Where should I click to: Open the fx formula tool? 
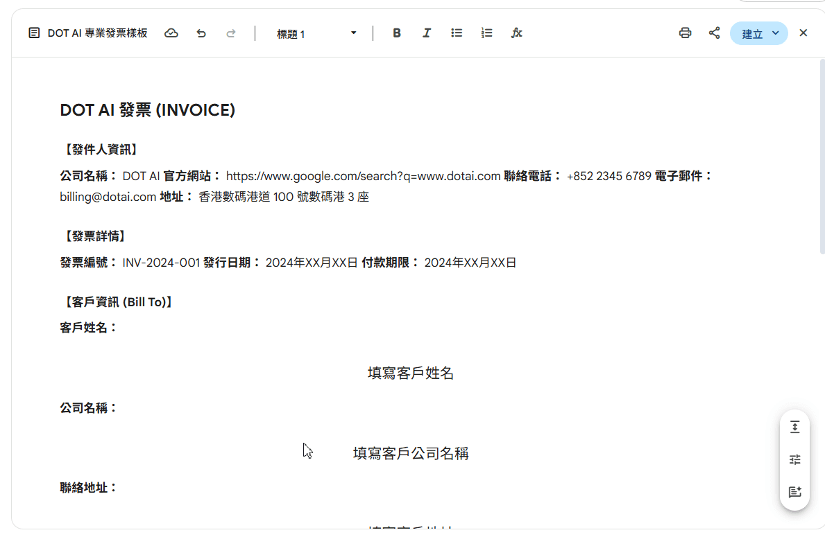(x=517, y=33)
